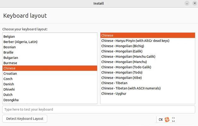Screen dimensions: 198x126
Task: Choose Braille from the layout list
Action: point(50,53)
